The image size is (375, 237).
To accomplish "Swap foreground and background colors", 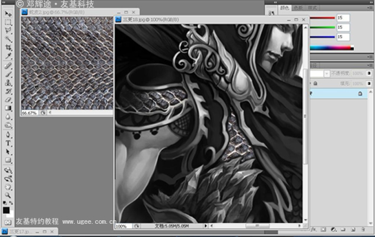I will [11, 203].
